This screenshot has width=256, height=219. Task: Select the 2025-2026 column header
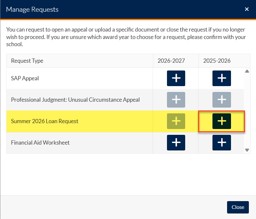(217, 61)
